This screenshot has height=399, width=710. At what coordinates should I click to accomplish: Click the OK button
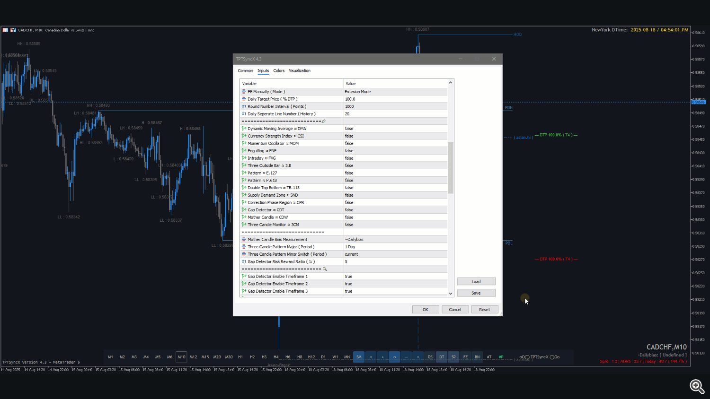[426, 310]
